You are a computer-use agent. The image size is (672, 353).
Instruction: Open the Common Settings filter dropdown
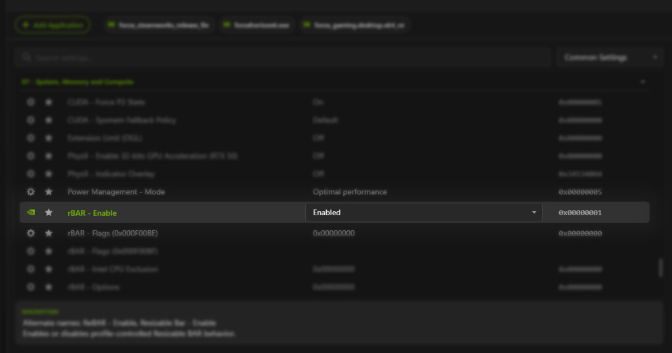[x=610, y=57]
